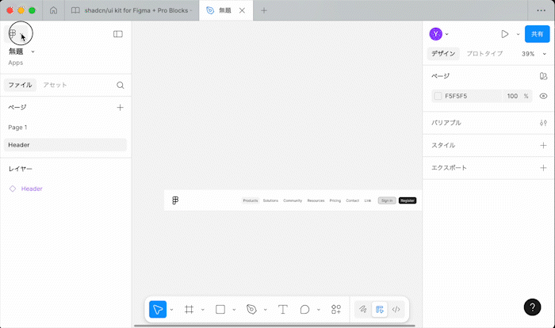Click the F5F5F5 page color swatch
The height and width of the screenshot is (328, 555).
(x=438, y=96)
